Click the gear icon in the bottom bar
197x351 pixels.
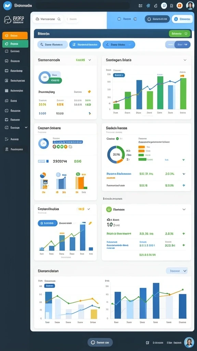[x=147, y=342]
